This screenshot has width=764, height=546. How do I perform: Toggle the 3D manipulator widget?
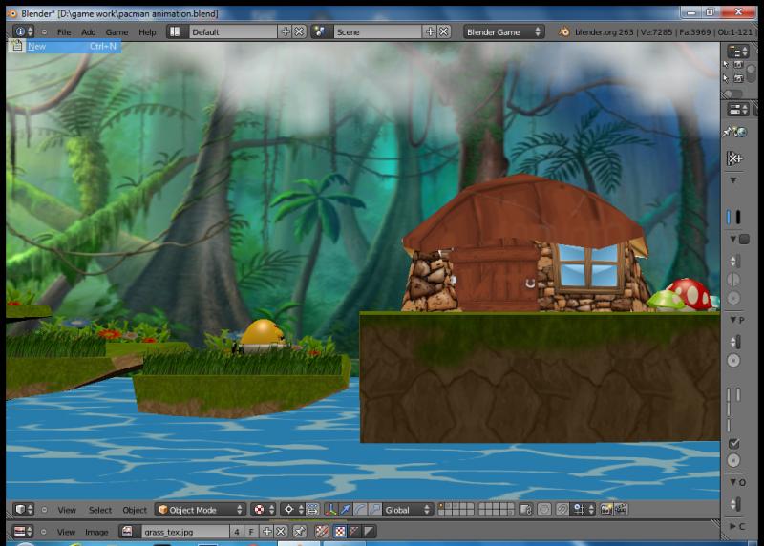point(330,510)
